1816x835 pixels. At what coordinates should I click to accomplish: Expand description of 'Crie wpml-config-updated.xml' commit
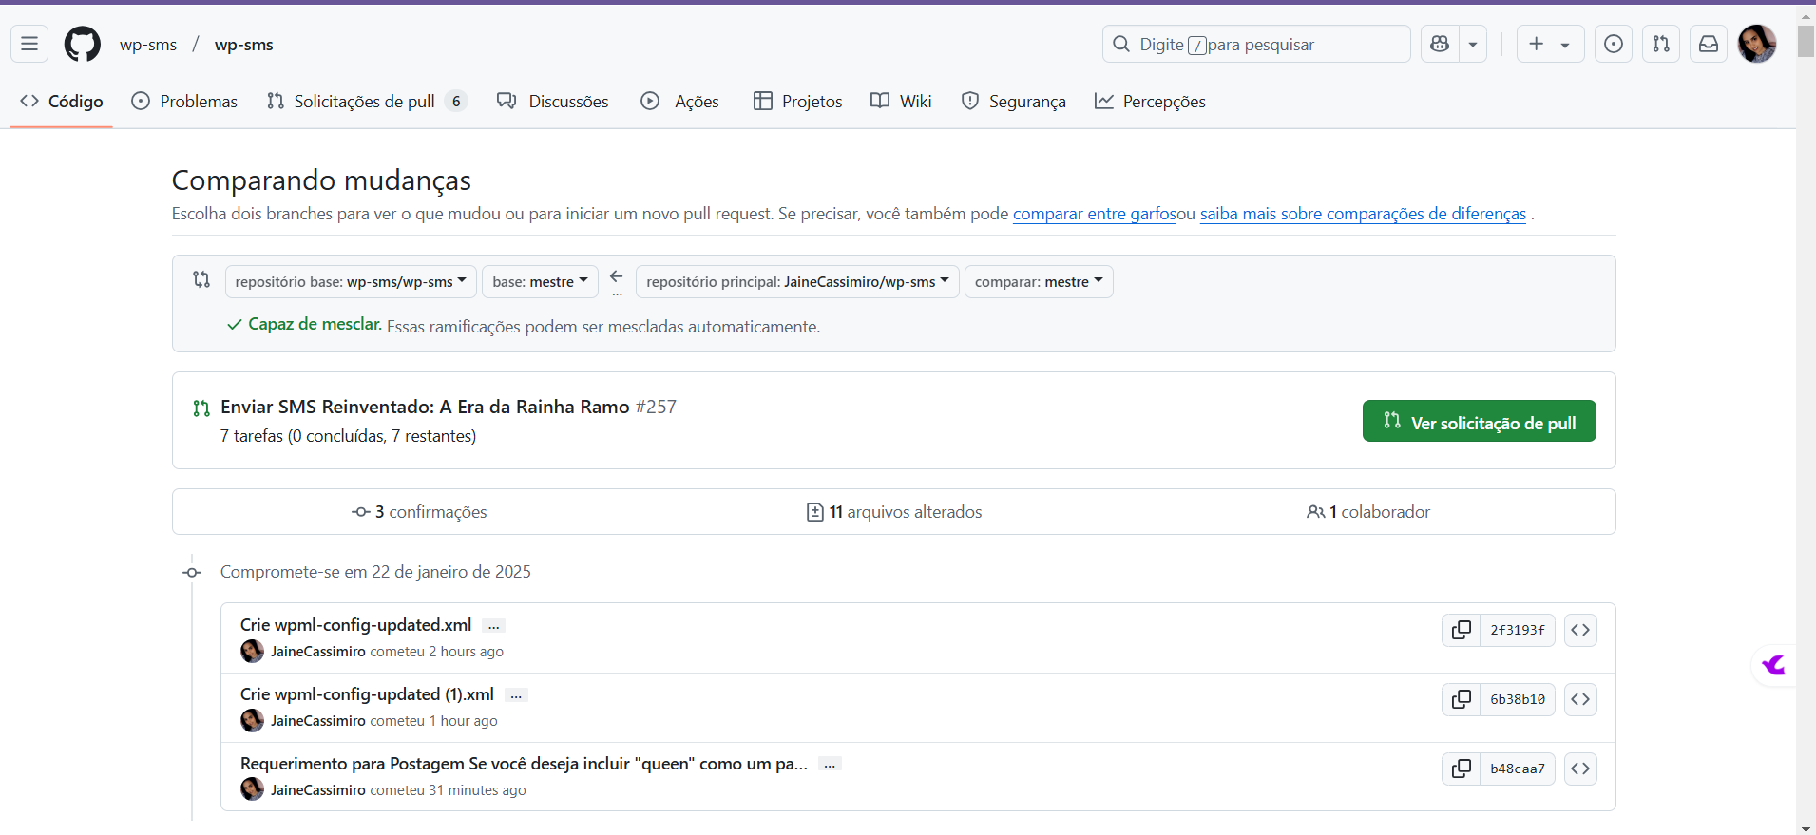tap(493, 626)
